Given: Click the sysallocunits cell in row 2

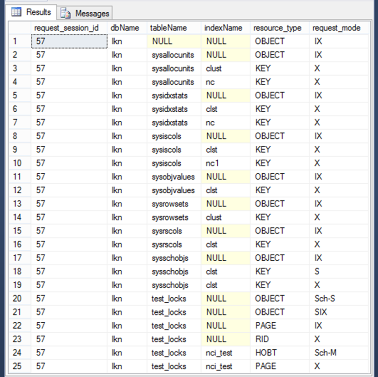Looking at the screenshot, I should click(174, 55).
